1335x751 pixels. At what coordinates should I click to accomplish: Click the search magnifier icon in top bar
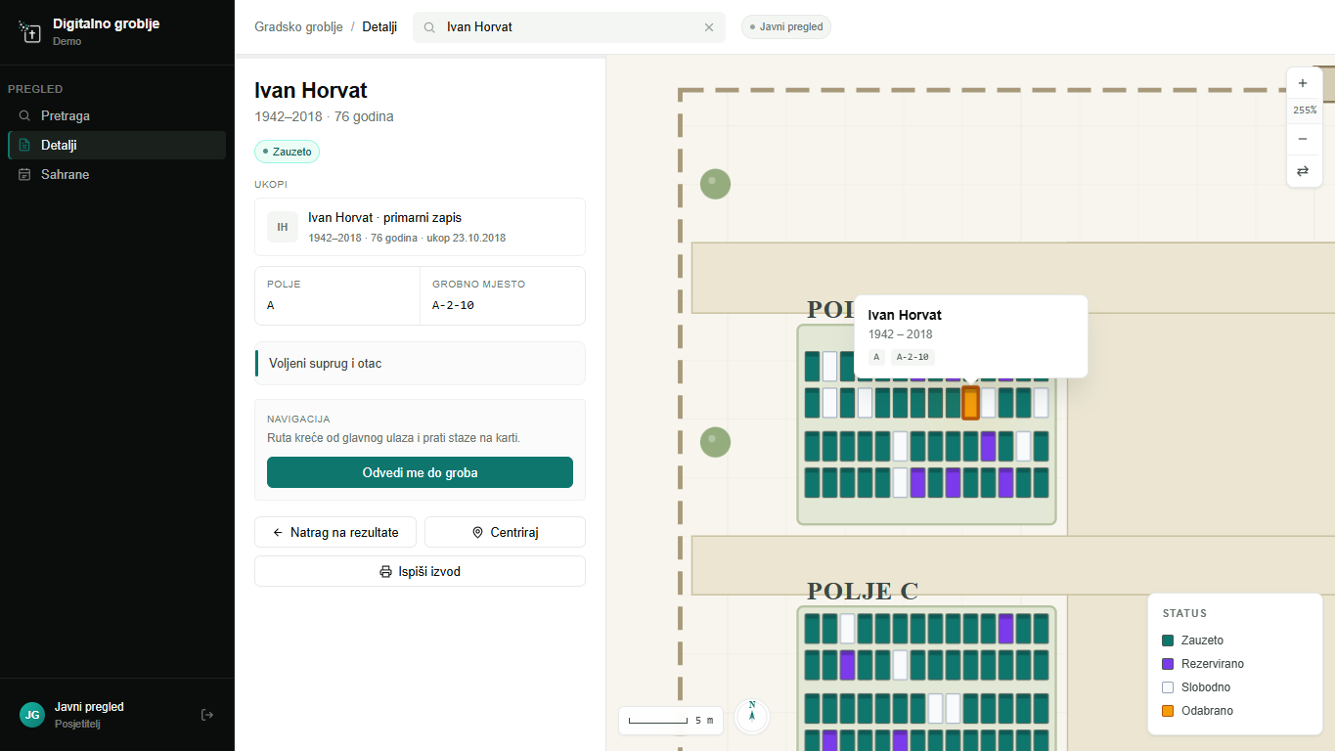coord(429,27)
